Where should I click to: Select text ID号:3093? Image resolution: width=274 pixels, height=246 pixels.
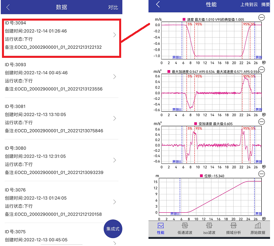[x=15, y=65]
